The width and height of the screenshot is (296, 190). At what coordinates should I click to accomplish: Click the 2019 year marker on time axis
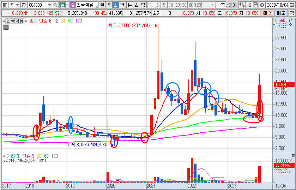point(70,186)
